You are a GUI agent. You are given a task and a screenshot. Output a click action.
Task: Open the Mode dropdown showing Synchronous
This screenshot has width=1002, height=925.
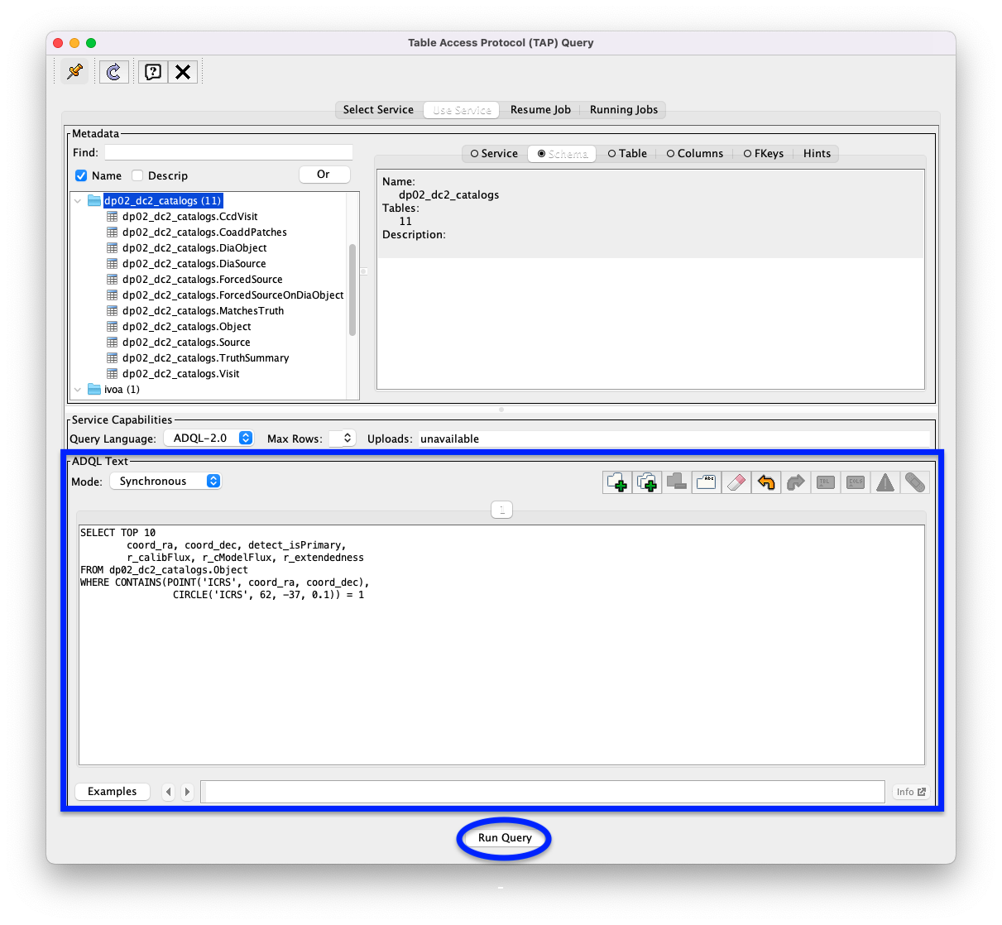tap(165, 481)
